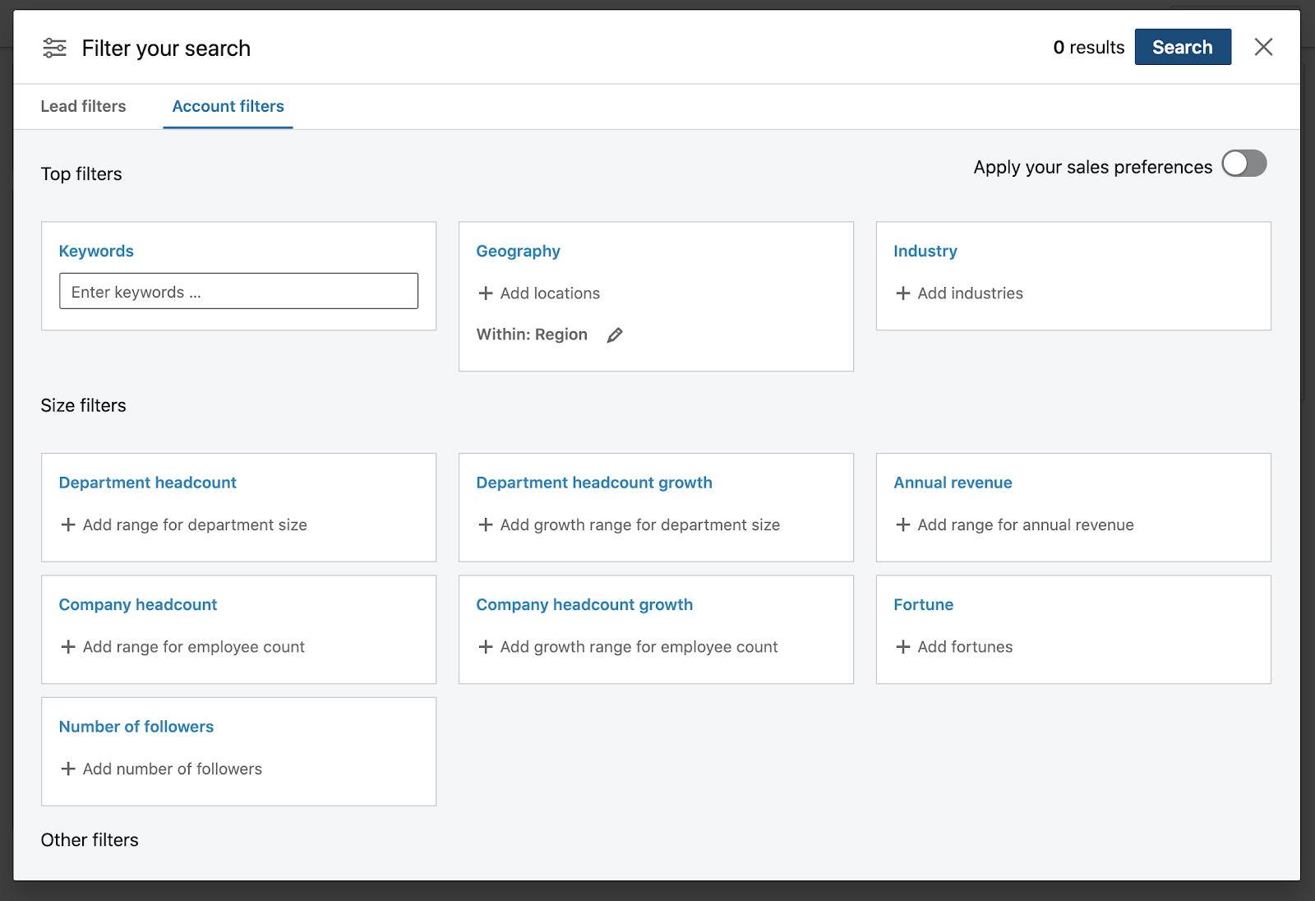Focus the Enter keywords input field
This screenshot has height=901, width=1315.
pyautogui.click(x=238, y=291)
